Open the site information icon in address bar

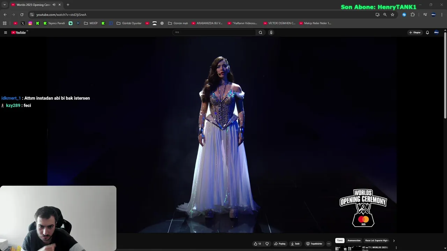tap(32, 15)
